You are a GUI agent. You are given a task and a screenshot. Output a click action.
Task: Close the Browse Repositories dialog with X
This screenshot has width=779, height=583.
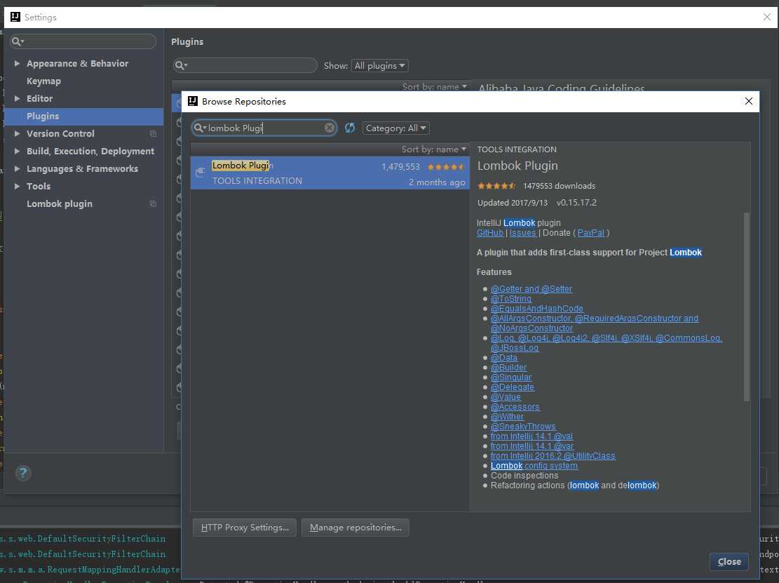[749, 101]
